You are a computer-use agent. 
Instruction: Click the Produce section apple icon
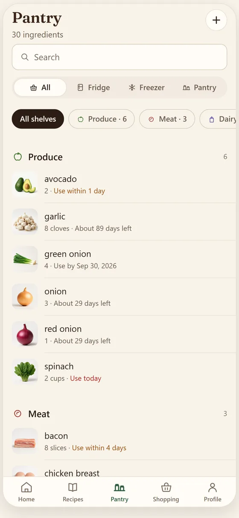17,157
